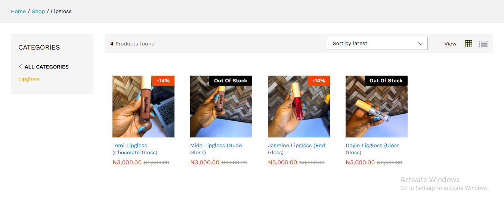This screenshot has width=504, height=203.
Task: Click the back chevron beside All Categories
Action: click(20, 67)
